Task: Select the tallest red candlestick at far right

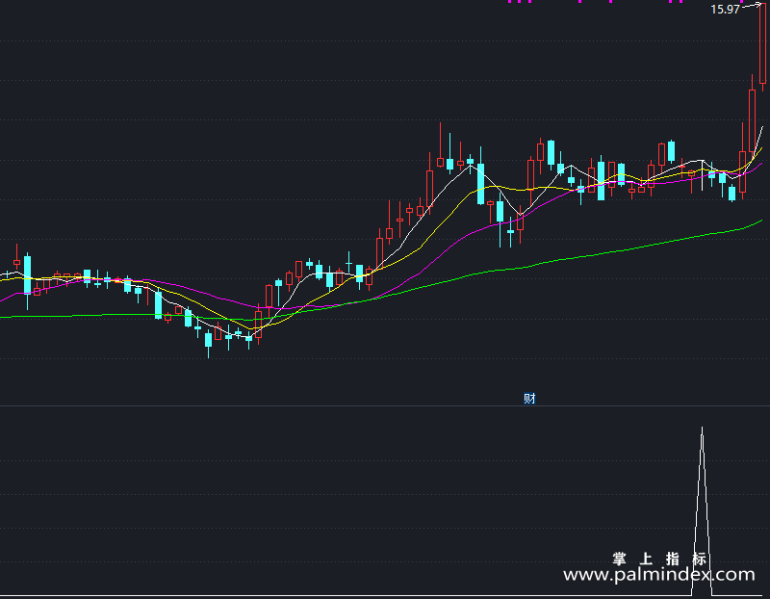Action: [762, 46]
